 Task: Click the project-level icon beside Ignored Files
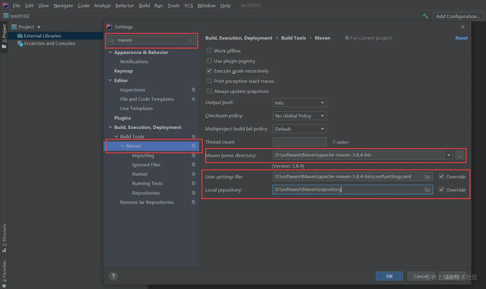(x=194, y=165)
